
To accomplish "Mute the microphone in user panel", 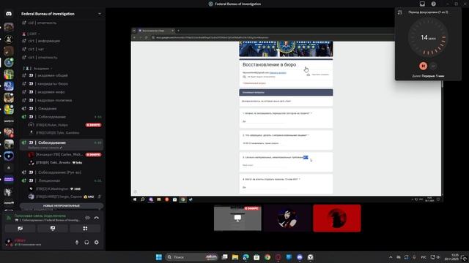I will tap(77, 243).
